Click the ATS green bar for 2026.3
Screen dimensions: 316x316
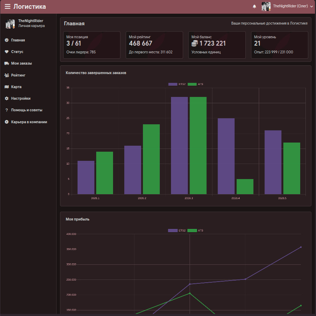(x=198, y=145)
